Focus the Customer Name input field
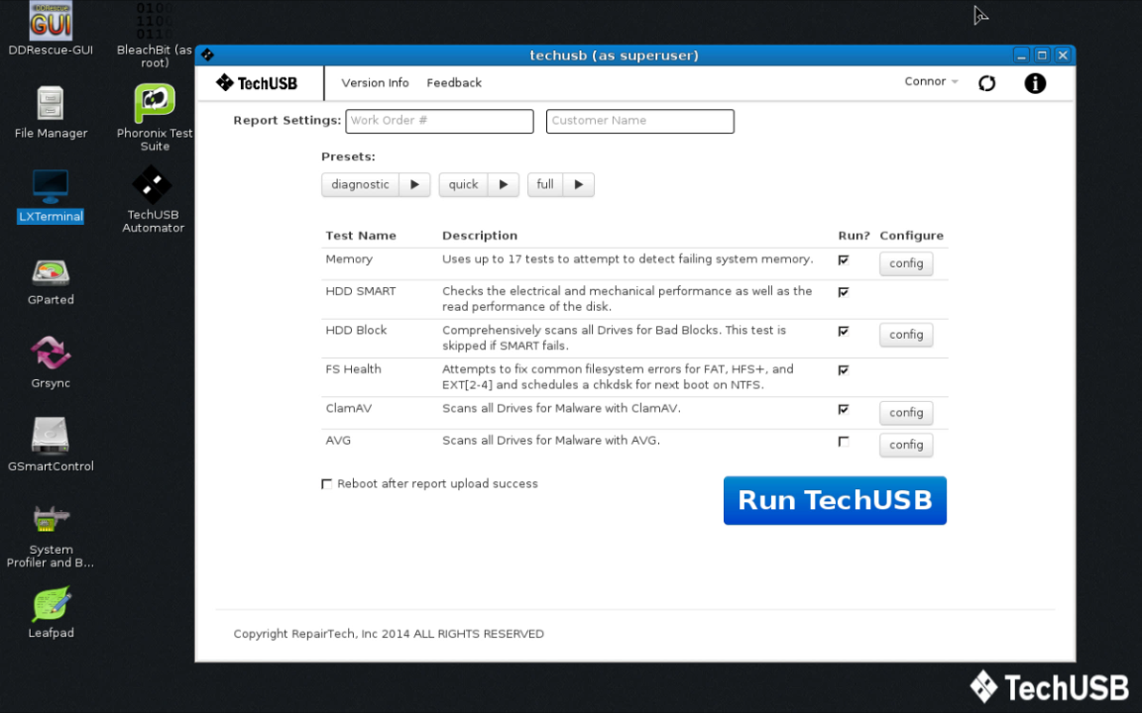1142x713 pixels. [640, 121]
